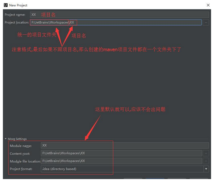Viewport: 212px width, 181px height.
Task: Click the 'Module file location:' label
Action: [x=25, y=161]
